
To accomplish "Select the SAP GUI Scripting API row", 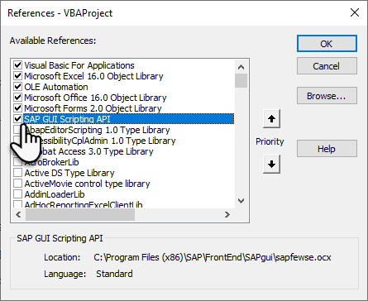I will click(x=129, y=119).
